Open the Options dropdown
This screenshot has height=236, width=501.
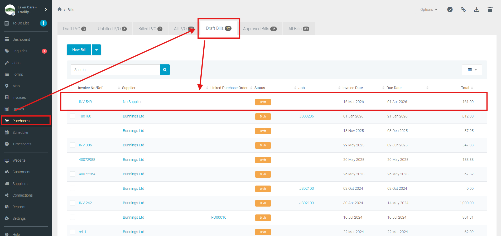tap(429, 9)
